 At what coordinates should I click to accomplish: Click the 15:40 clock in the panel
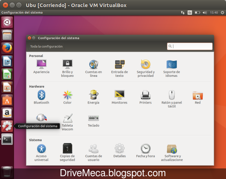coord(214,13)
